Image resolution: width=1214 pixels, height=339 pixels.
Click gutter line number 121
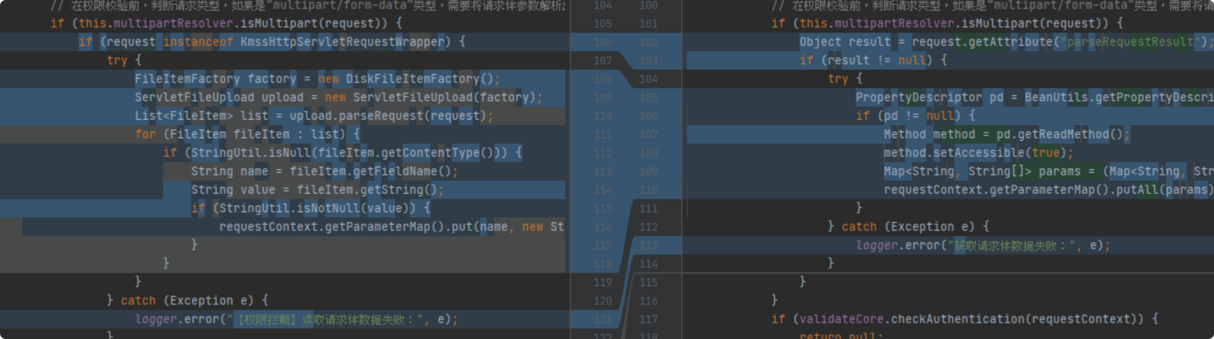(x=603, y=319)
